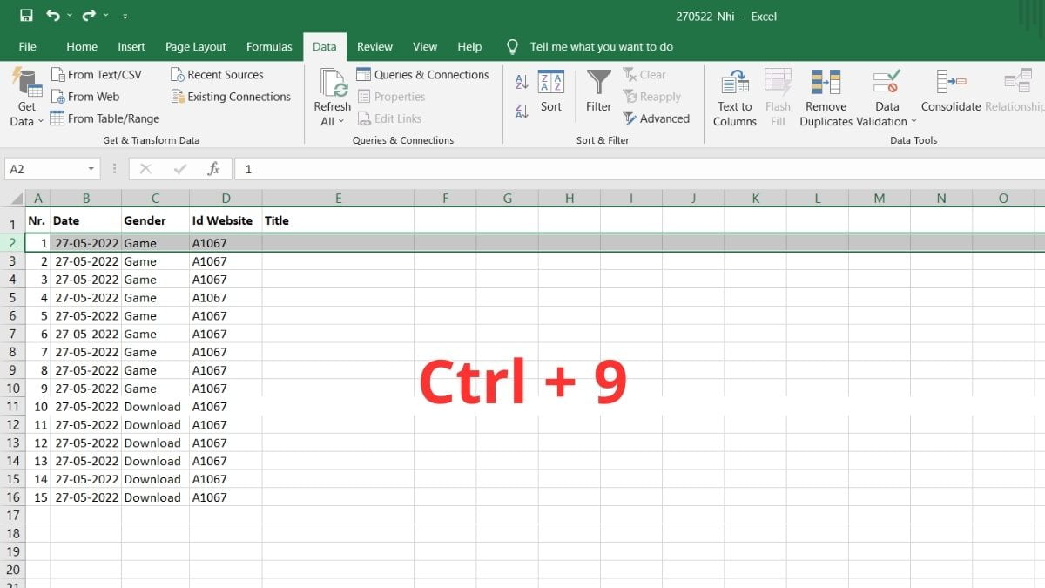The height and width of the screenshot is (588, 1045).
Task: Switch to the Formulas ribbon tab
Action: [x=269, y=46]
